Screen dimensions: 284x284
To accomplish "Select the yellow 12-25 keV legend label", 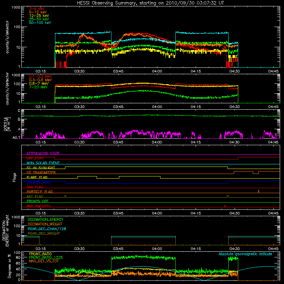I will [x=39, y=16].
